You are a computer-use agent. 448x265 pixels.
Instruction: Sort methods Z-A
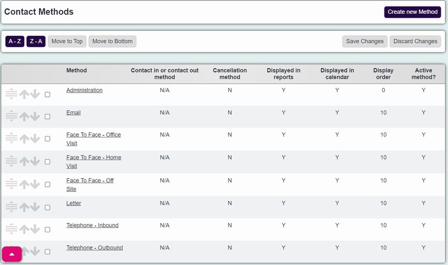click(x=36, y=41)
